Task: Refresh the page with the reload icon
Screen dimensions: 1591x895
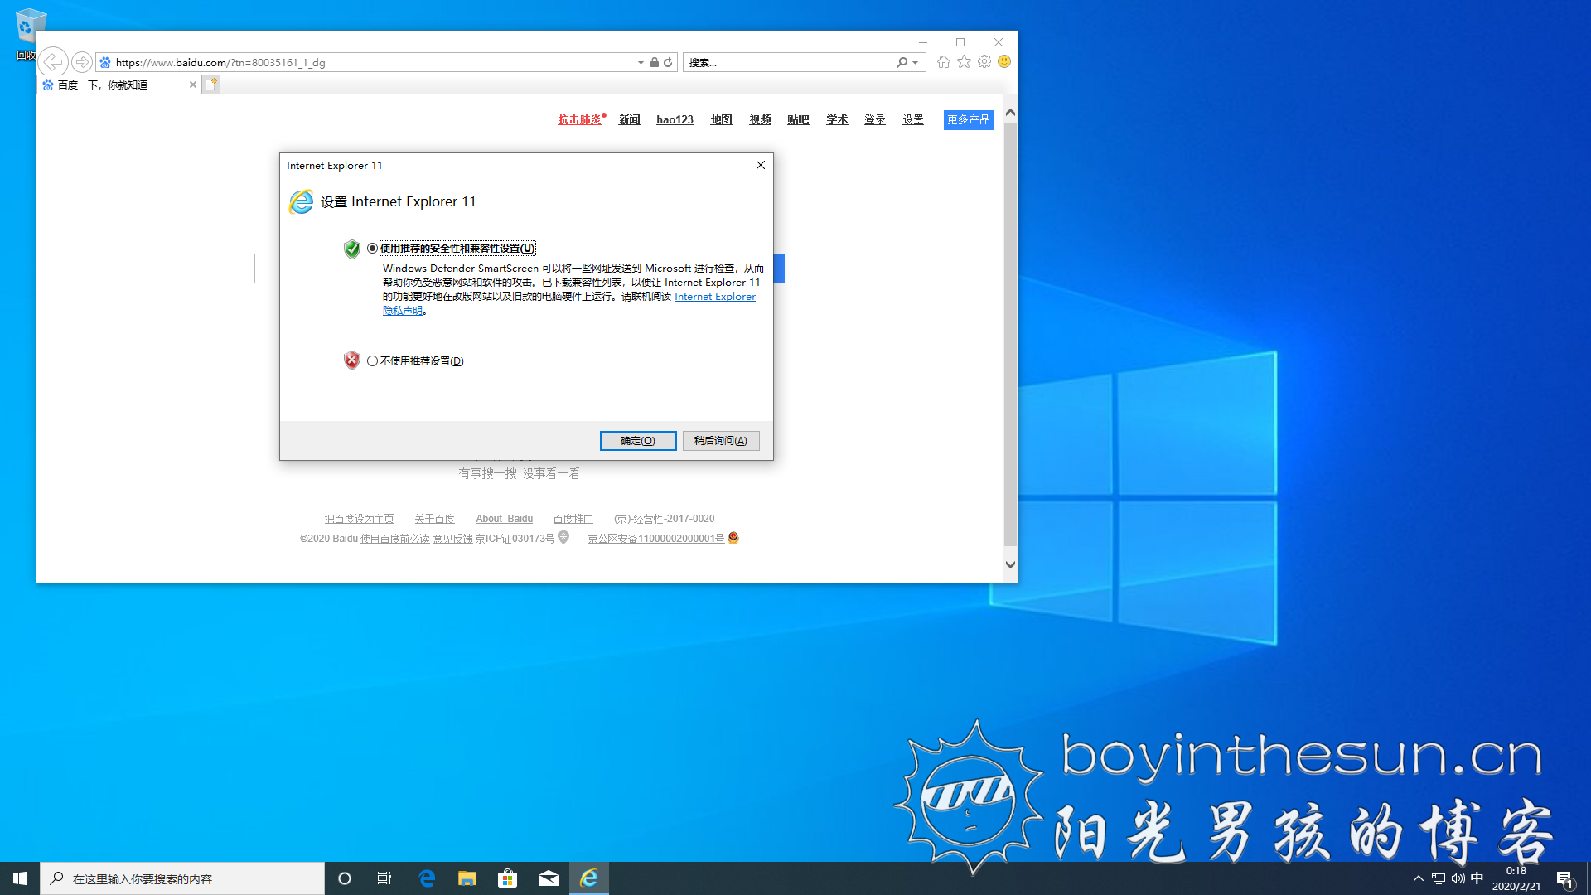Action: 668,62
